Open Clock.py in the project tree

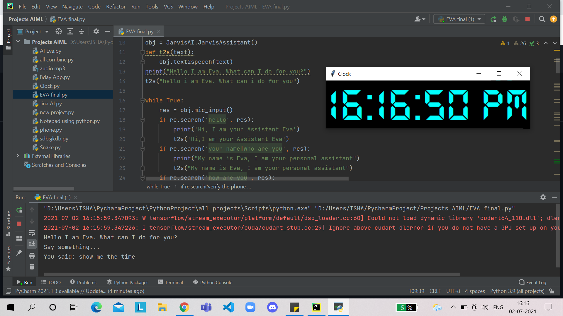(x=50, y=86)
